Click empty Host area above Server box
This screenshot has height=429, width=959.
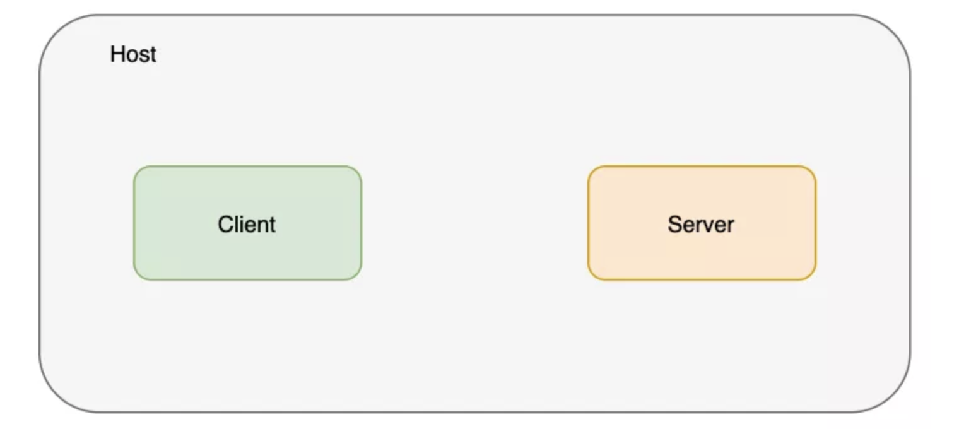coord(702,101)
